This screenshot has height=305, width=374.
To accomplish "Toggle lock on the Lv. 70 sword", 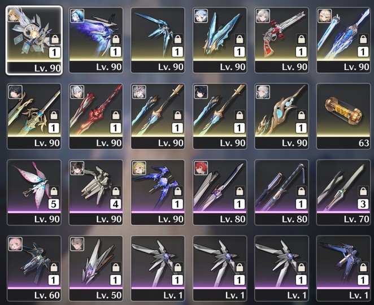I will (x=363, y=191).
